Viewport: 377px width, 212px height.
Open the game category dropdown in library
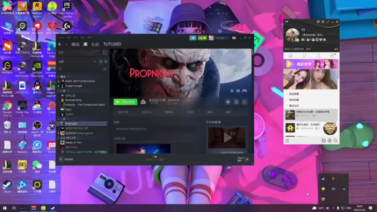tap(77, 62)
